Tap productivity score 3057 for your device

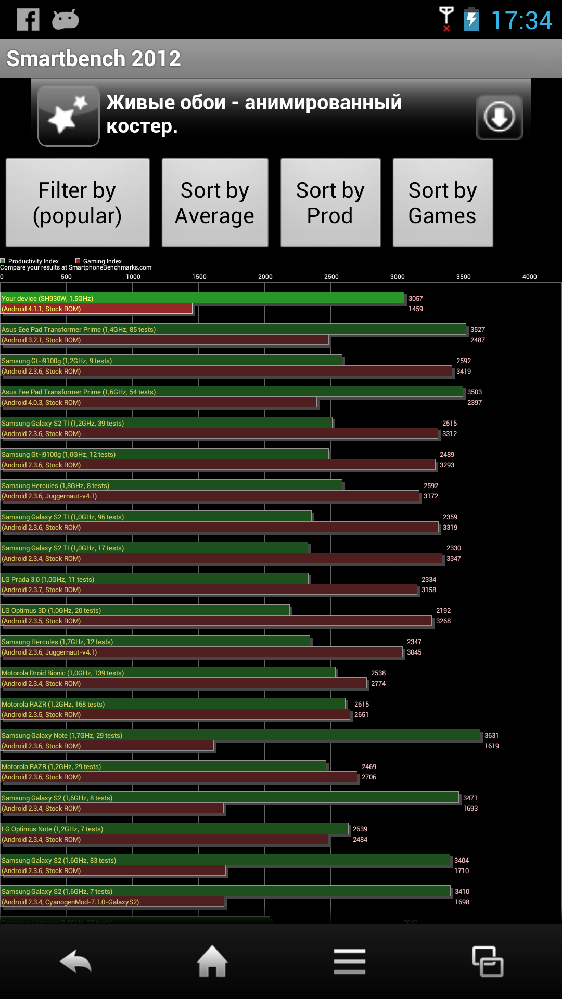coord(416,298)
